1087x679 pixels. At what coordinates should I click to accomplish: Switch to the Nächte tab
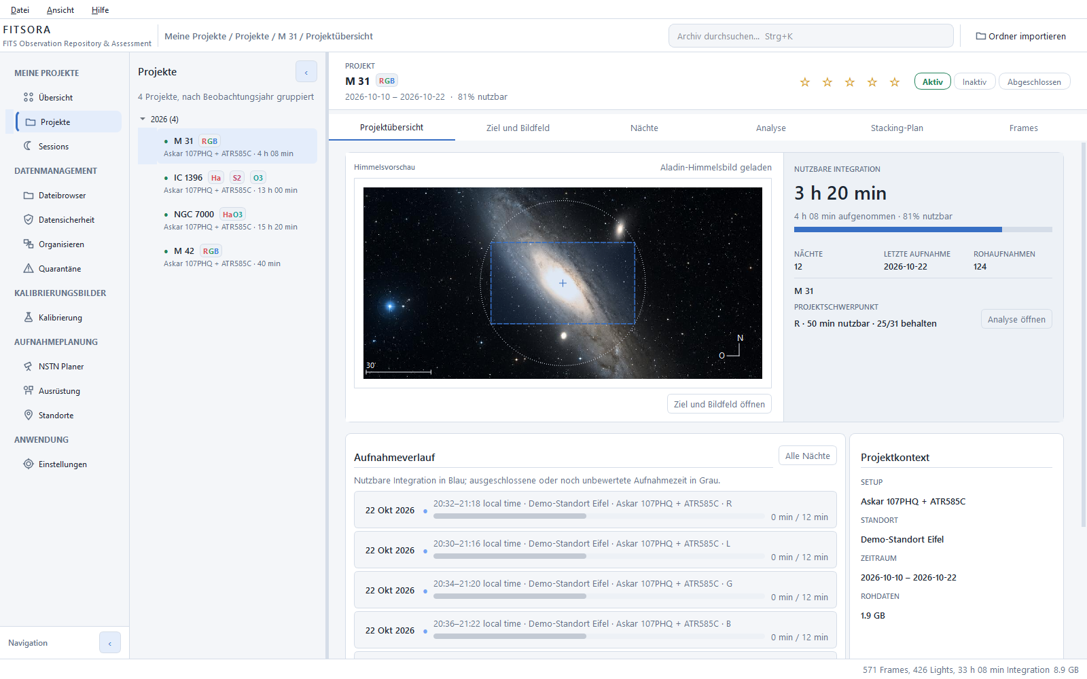click(644, 128)
